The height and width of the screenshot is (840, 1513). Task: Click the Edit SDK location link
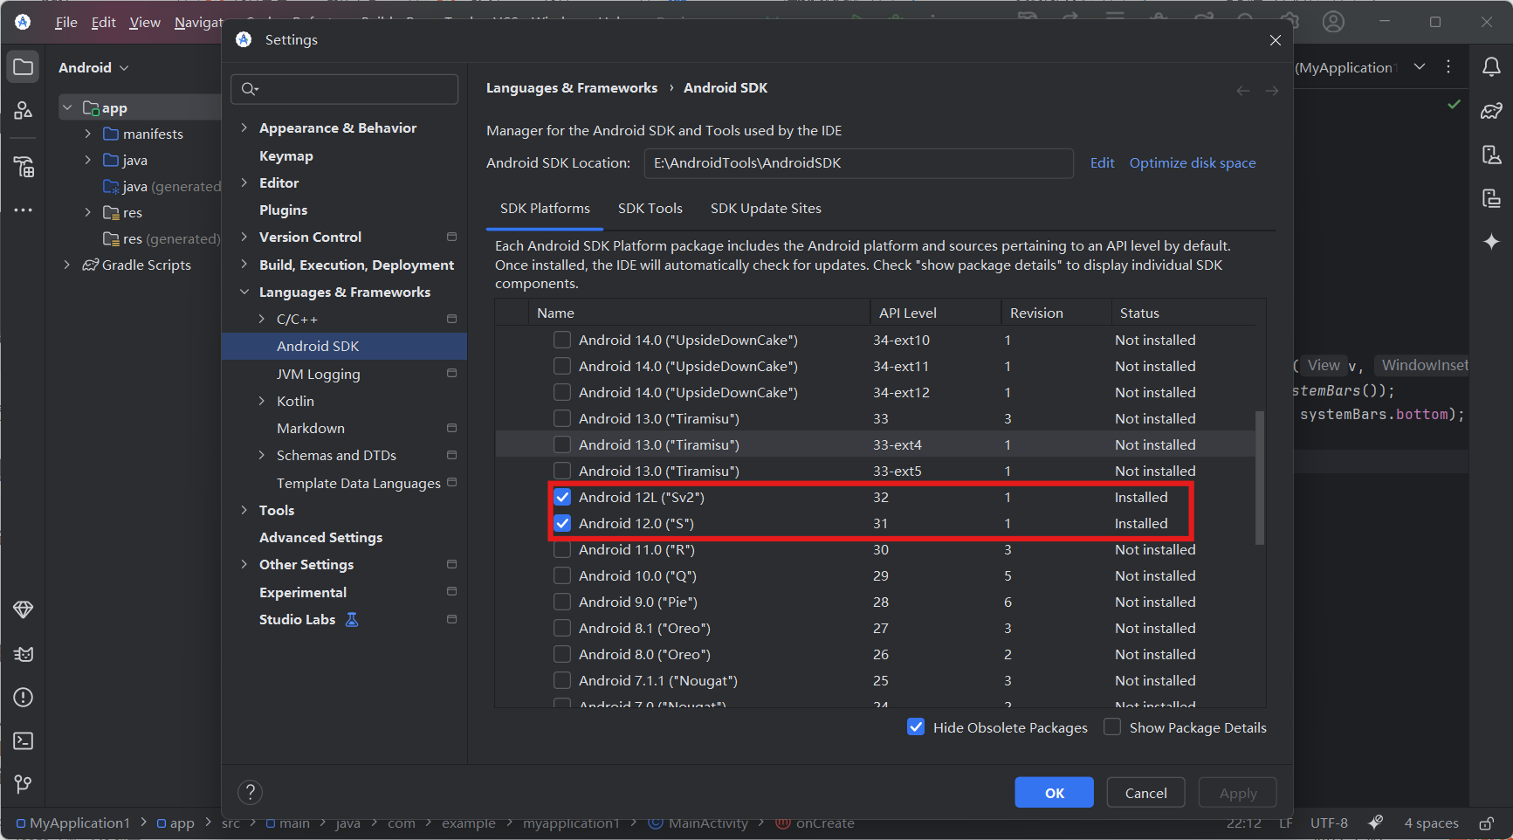tap(1102, 162)
